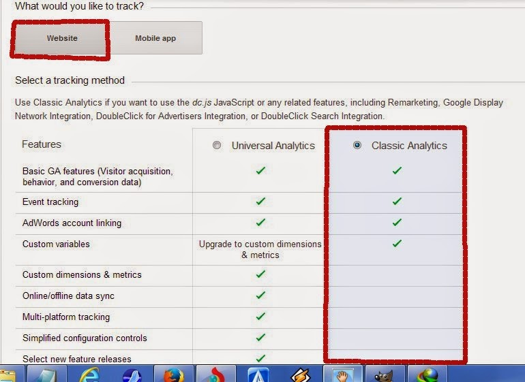Click the 'Online/offline data sync' row label

click(x=68, y=296)
